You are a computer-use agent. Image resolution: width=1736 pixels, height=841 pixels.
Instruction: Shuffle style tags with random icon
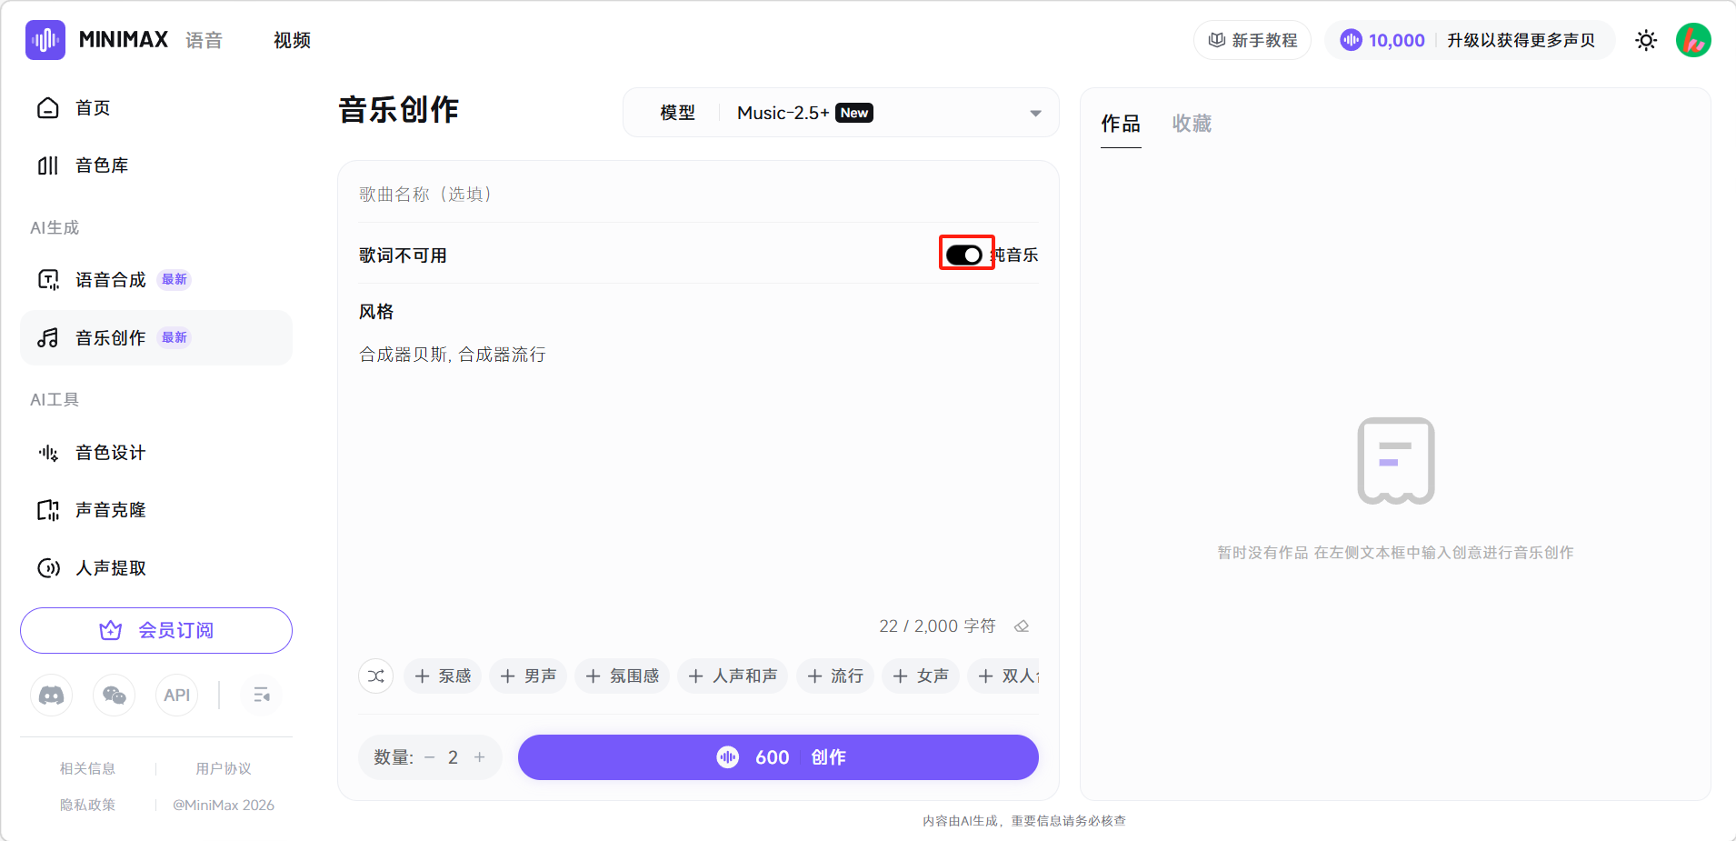pyautogui.click(x=376, y=676)
